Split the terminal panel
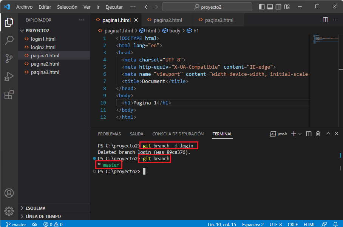343x227 pixels. pos(309,134)
